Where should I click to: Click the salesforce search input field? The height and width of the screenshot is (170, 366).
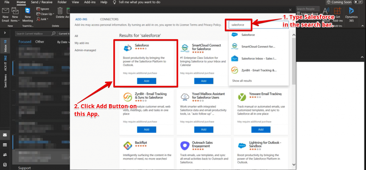pyautogui.click(x=259, y=25)
